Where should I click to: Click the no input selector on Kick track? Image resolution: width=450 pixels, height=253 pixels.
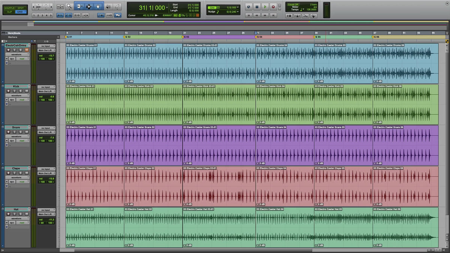pos(46,87)
